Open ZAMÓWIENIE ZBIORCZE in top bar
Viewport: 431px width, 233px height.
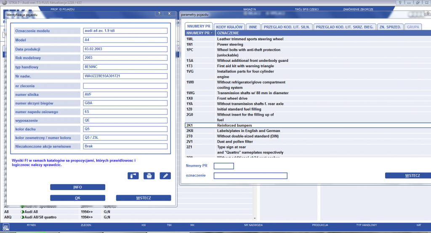[358, 9]
